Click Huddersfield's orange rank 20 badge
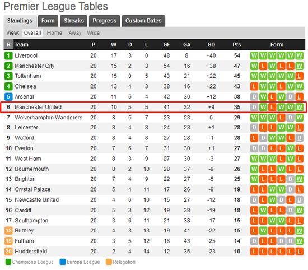Screen dimensions: 308x270 [x=8, y=251]
